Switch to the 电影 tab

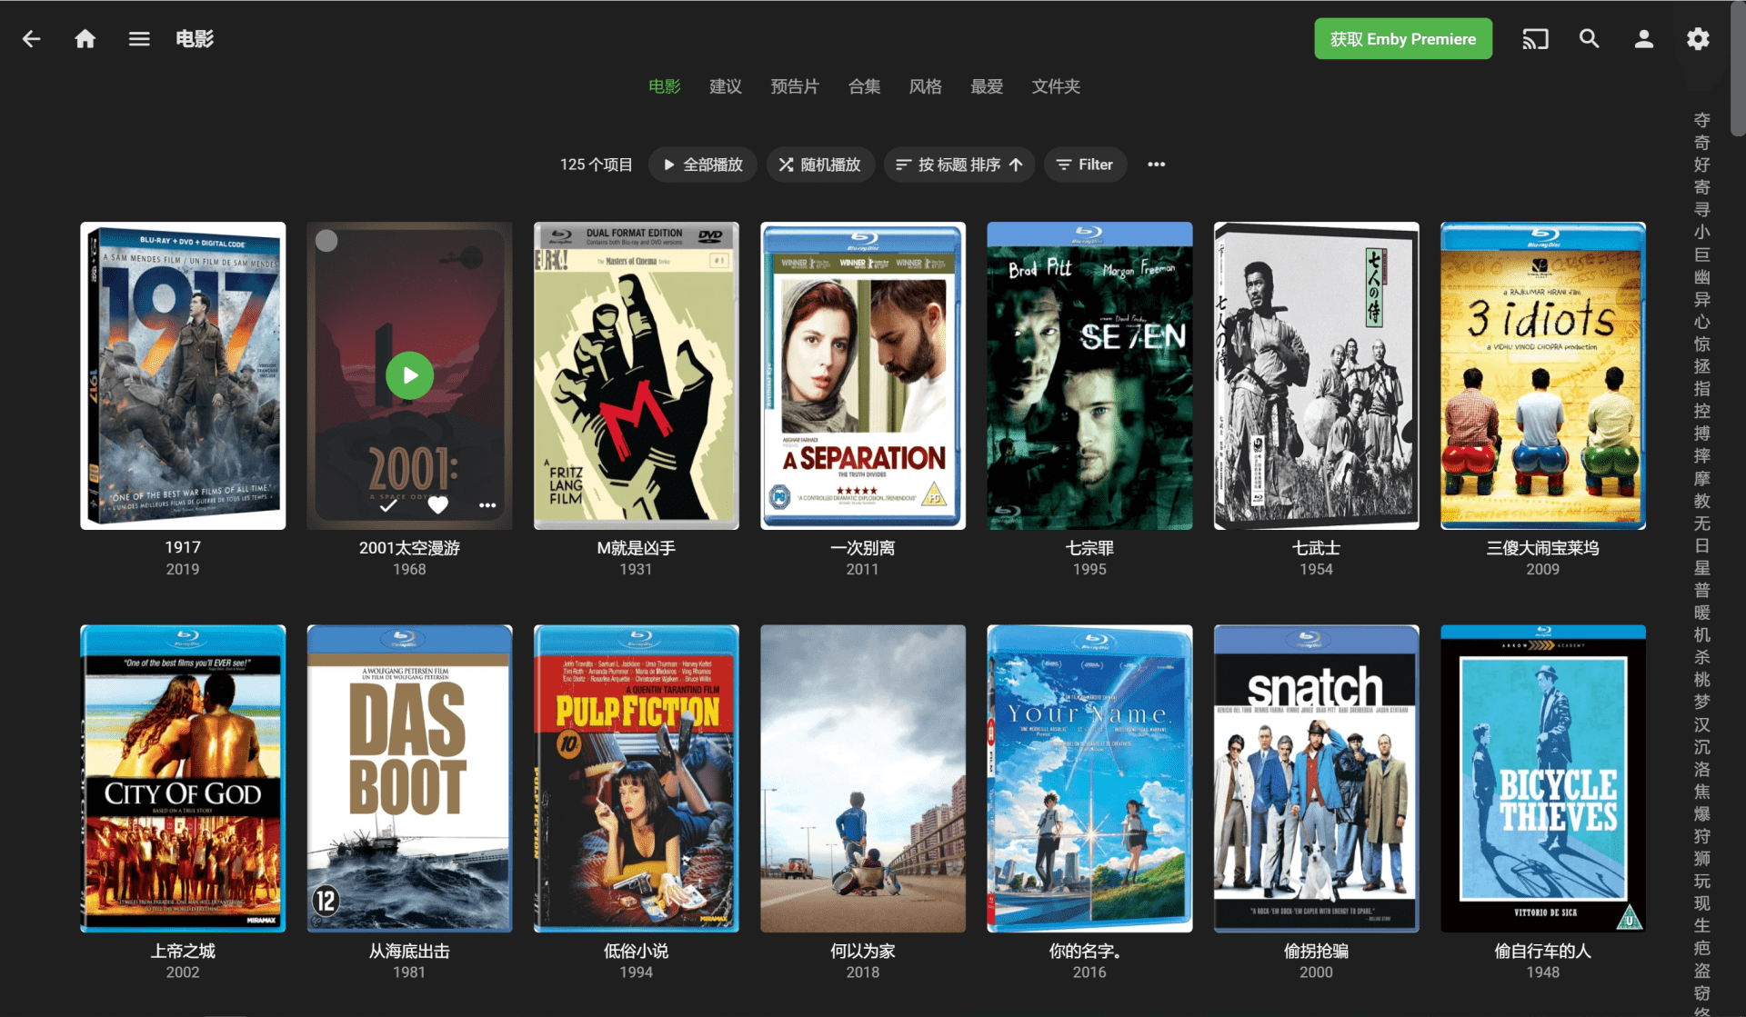pyautogui.click(x=665, y=86)
